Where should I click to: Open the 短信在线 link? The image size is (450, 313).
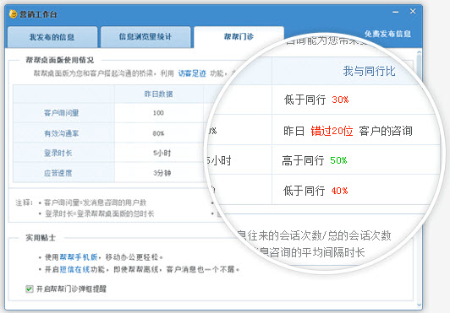tap(74, 269)
